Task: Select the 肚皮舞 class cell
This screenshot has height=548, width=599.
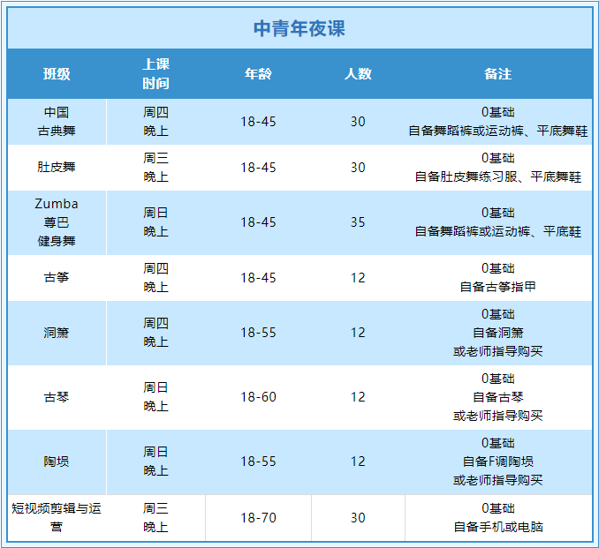Action: 57,168
